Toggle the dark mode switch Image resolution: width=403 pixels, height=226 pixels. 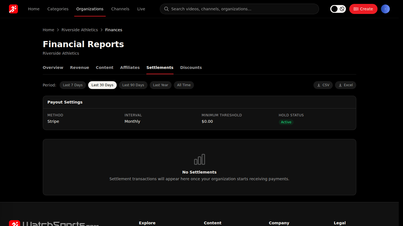338,9
